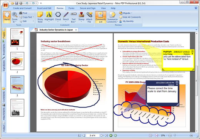The height and width of the screenshot is (139, 200).
Task: Select the Text Box tool
Action: pos(73,17)
